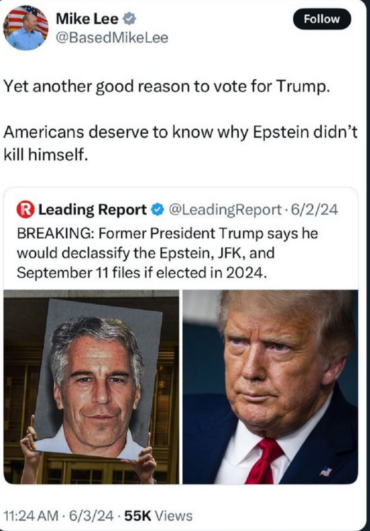Click the verified badge next to Mike Lee

129,19
